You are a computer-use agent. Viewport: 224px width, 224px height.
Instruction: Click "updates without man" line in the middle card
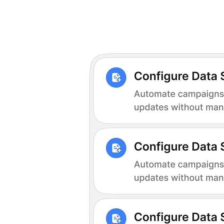tap(179, 177)
